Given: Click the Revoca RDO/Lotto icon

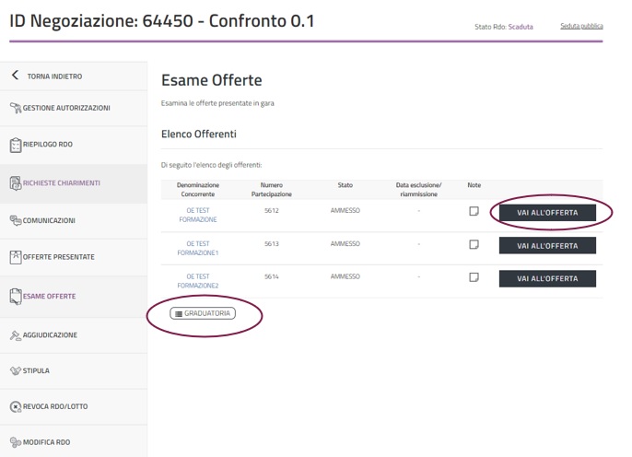Looking at the screenshot, I should (x=15, y=407).
